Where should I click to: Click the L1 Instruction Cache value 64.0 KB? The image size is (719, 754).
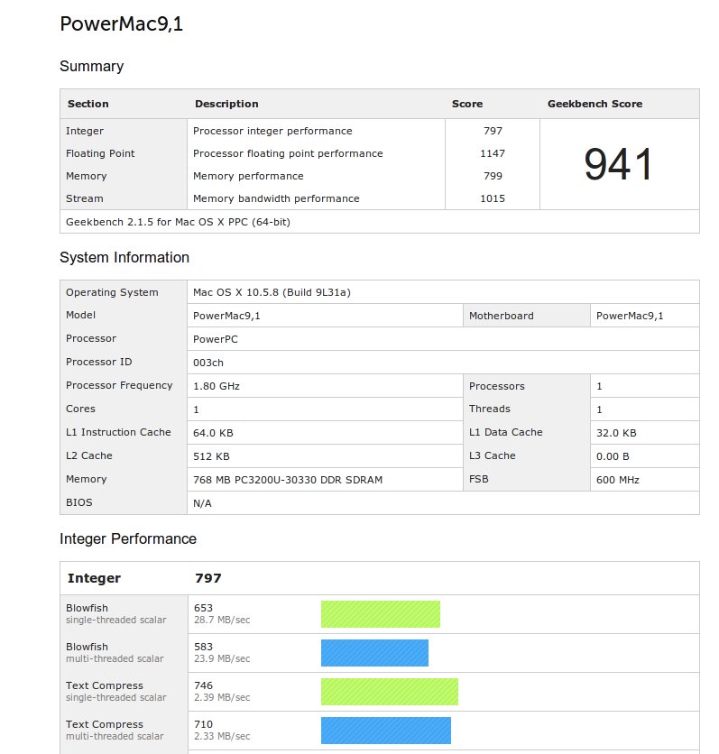coord(213,433)
